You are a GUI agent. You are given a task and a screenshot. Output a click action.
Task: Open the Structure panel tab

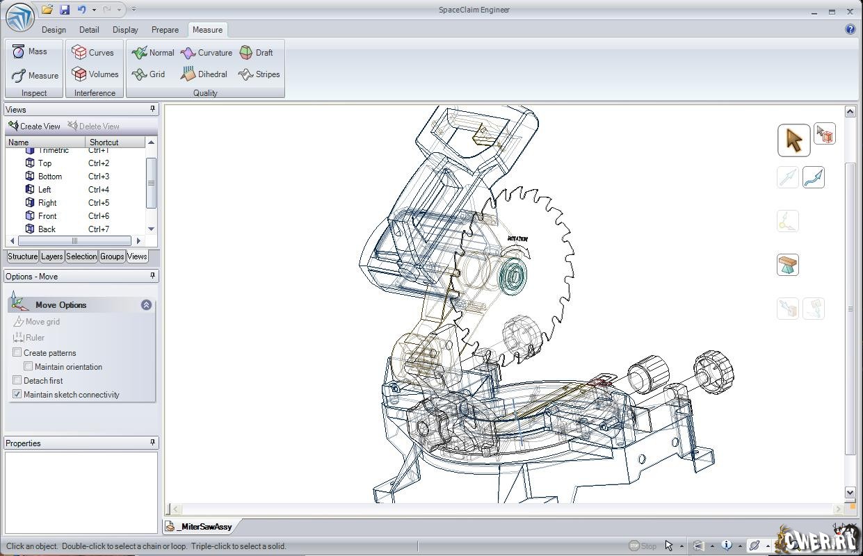click(22, 256)
